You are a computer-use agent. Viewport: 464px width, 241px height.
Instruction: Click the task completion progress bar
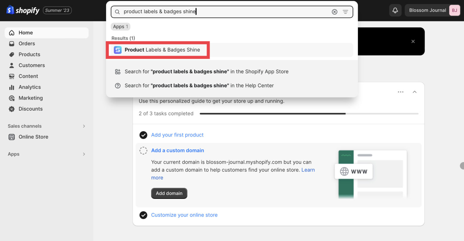pos(309,114)
